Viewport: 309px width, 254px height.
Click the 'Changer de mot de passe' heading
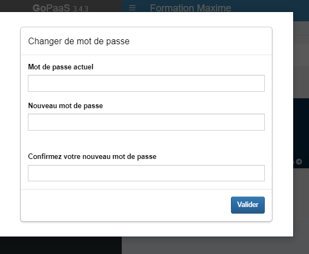tap(79, 41)
